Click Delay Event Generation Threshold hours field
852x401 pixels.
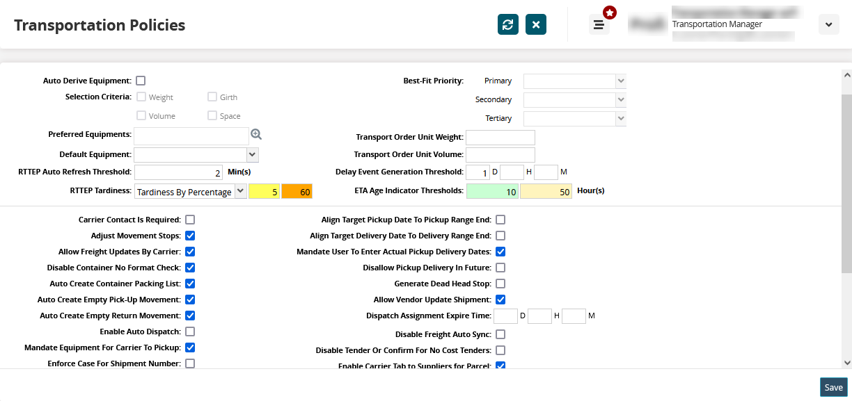click(512, 172)
